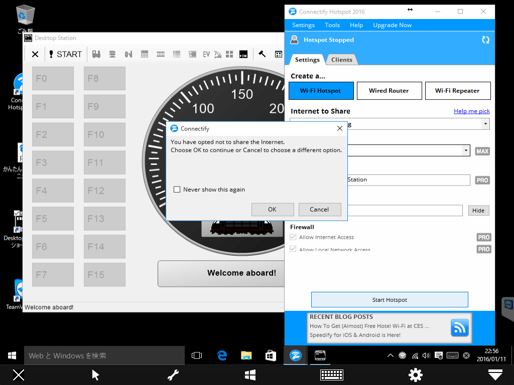Click the X stop icon in Desktop Station toolbar
Screen dimensions: 514x385
tap(35, 54)
